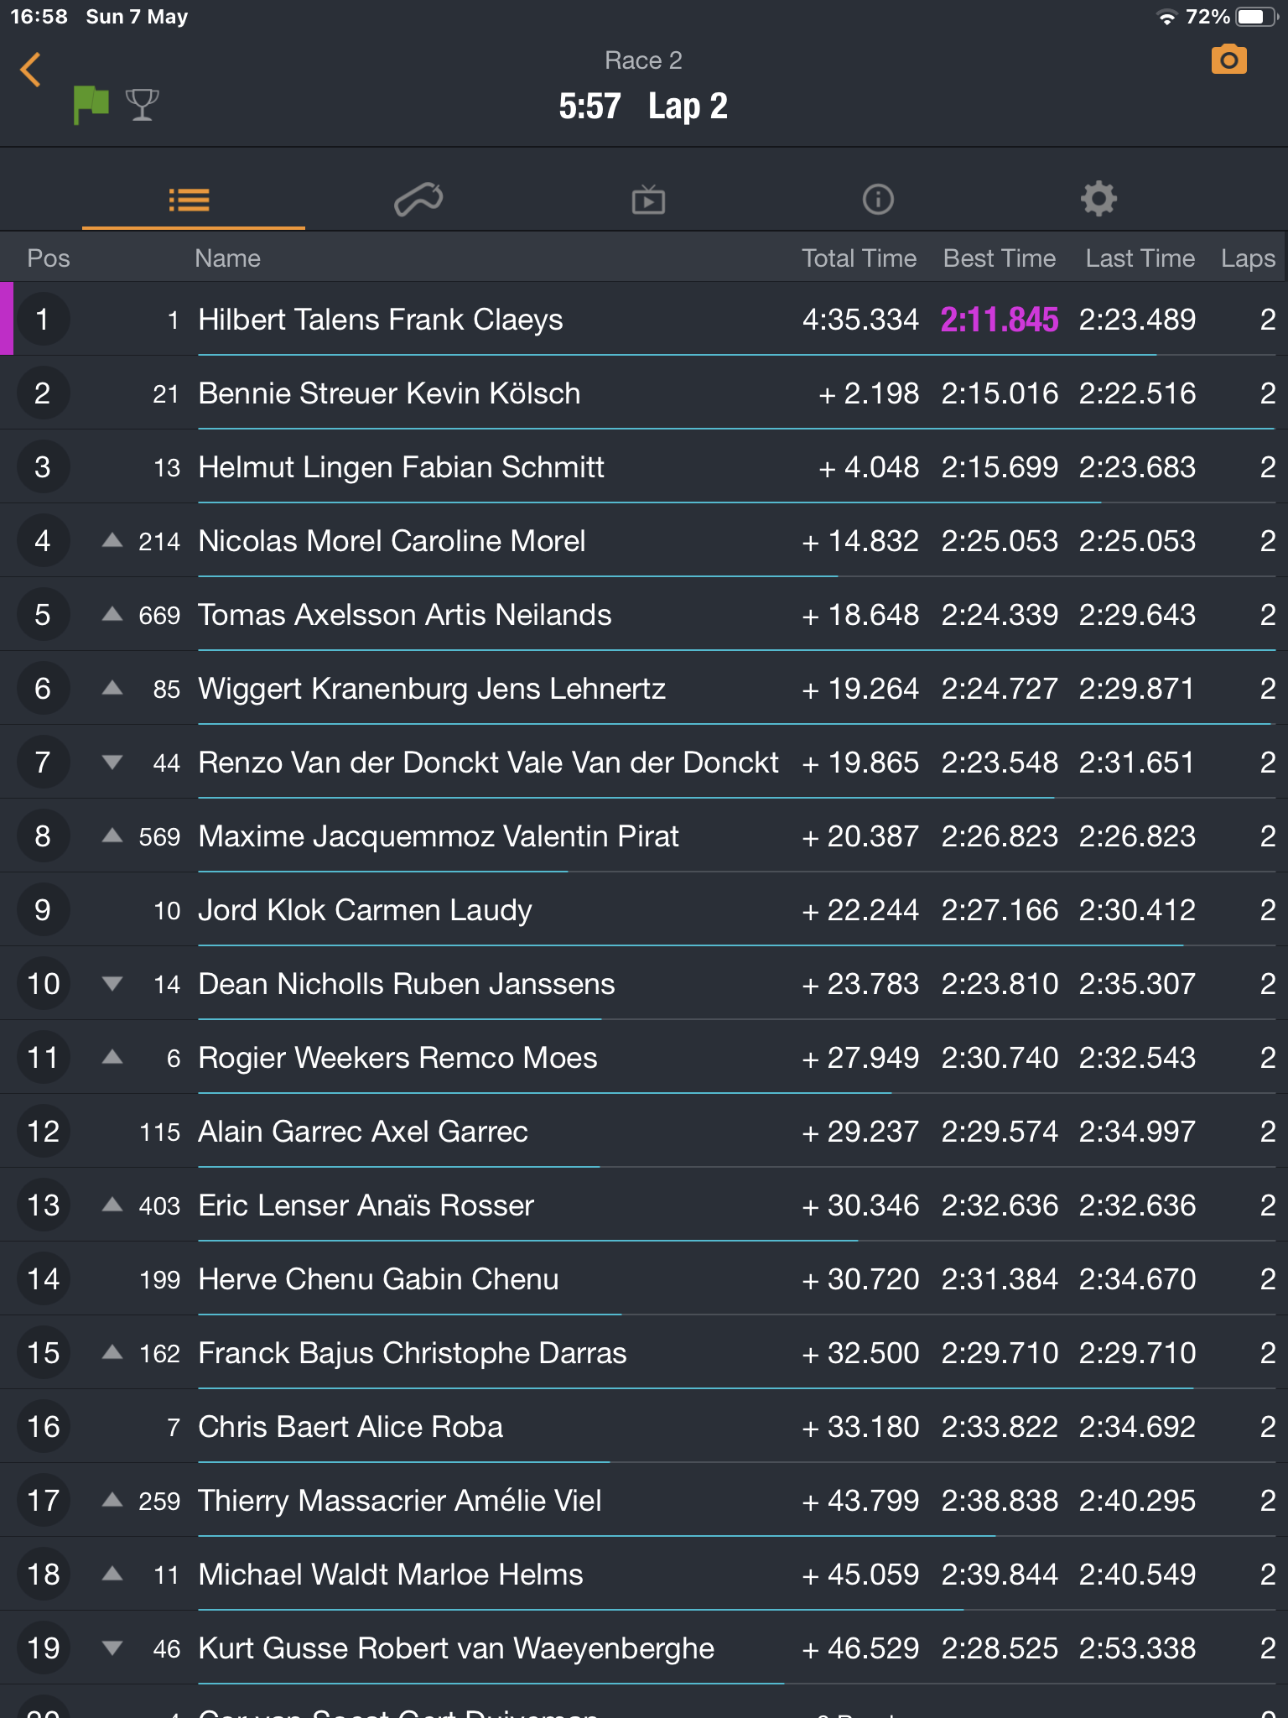Tap the green flag icon
Image resolution: width=1288 pixels, height=1718 pixels.
[x=91, y=105]
